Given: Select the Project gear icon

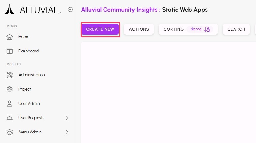Looking at the screenshot, I should coord(10,89).
